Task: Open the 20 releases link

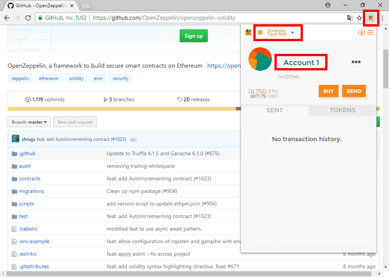Action: click(193, 100)
